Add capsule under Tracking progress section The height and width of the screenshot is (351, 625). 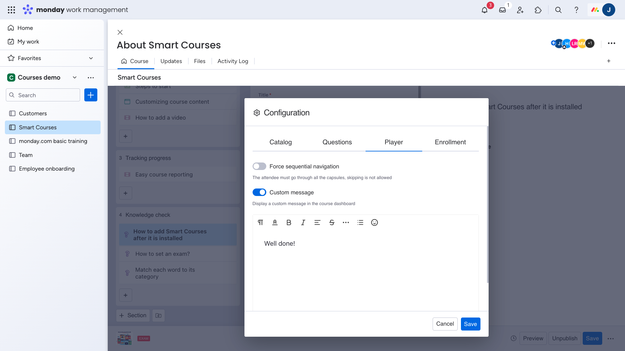point(126,193)
